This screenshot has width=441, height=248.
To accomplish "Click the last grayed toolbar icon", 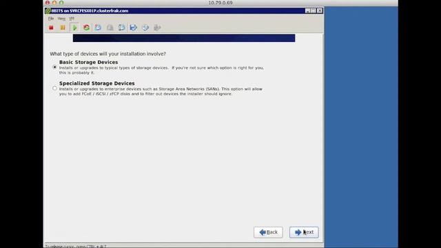I will coord(157,28).
